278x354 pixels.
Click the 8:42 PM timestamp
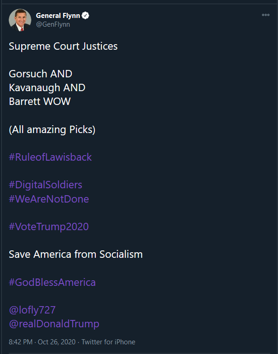point(21,342)
